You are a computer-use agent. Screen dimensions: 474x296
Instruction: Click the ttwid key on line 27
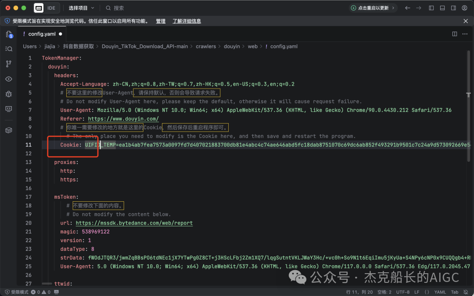click(x=62, y=284)
